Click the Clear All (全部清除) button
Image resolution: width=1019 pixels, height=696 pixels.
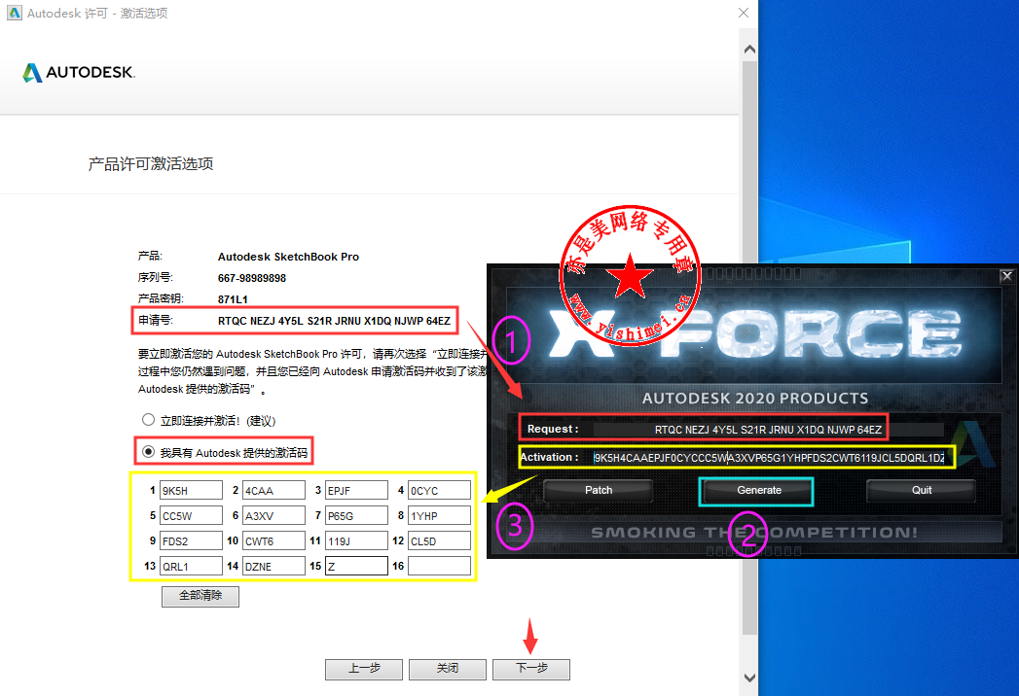click(200, 596)
